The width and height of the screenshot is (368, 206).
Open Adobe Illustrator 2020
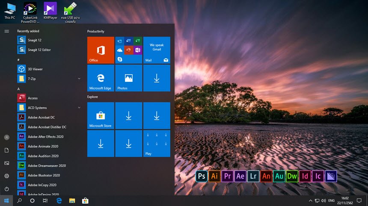[x=49, y=175]
